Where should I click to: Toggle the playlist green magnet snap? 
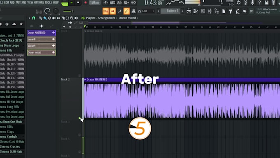34,18
